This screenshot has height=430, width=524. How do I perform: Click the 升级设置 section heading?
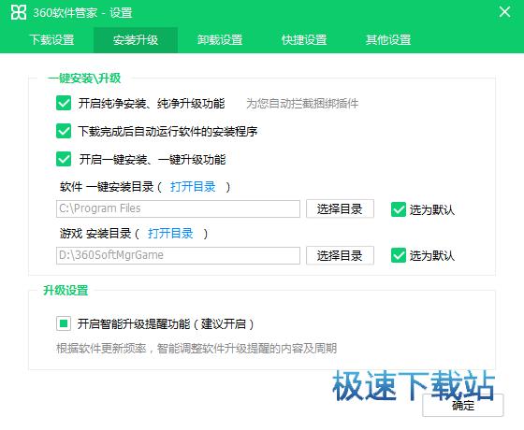point(65,290)
